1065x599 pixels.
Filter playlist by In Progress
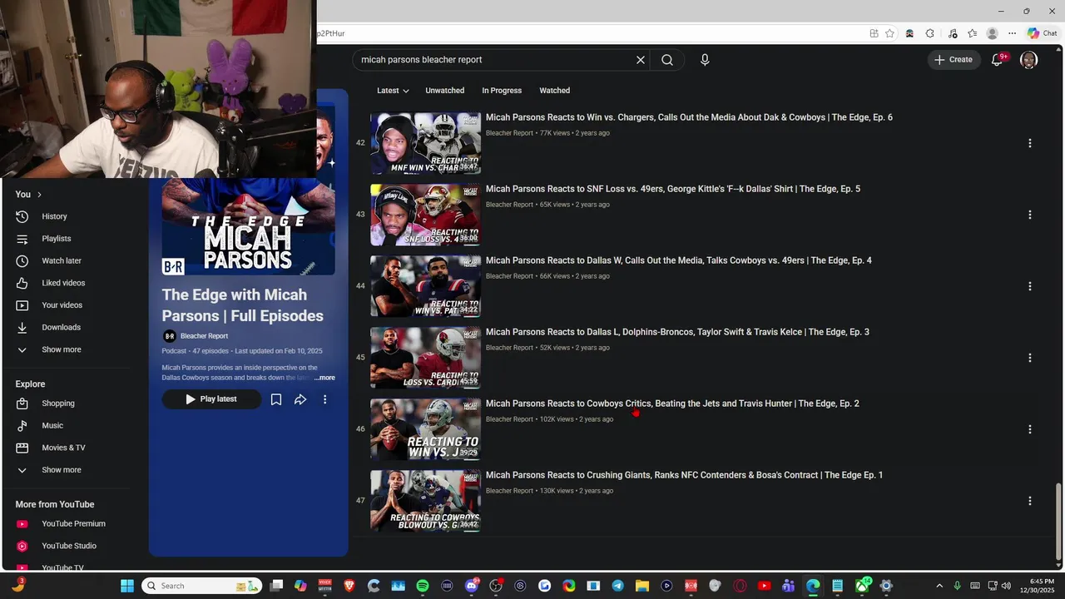[502, 91]
